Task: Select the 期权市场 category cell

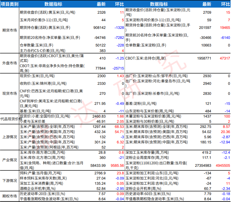Action: pyautogui.click(x=9, y=196)
